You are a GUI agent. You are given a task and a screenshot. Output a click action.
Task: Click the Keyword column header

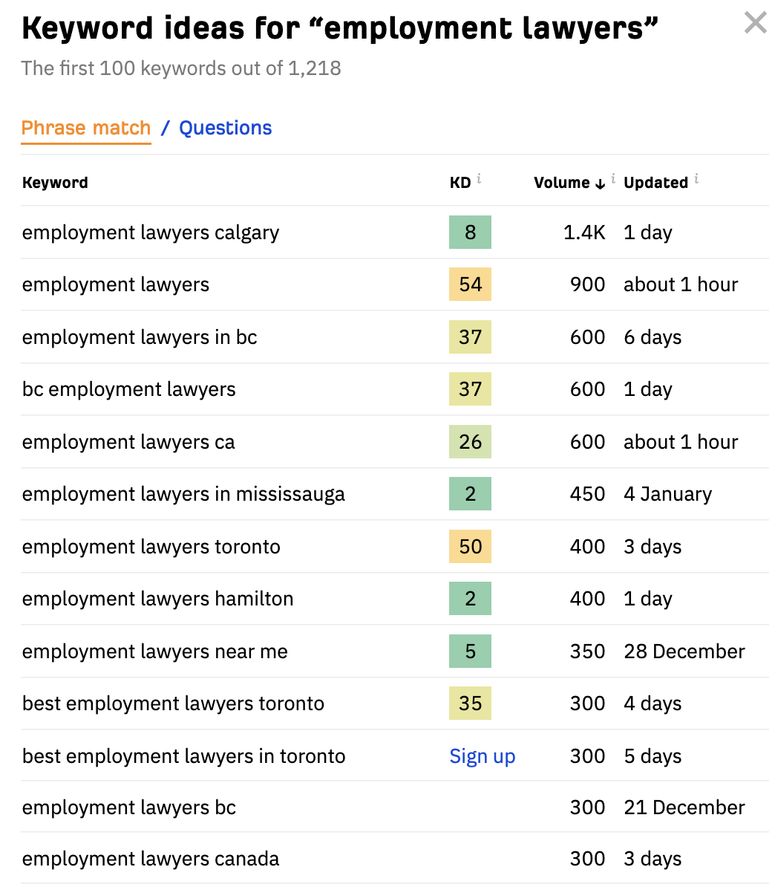click(55, 183)
